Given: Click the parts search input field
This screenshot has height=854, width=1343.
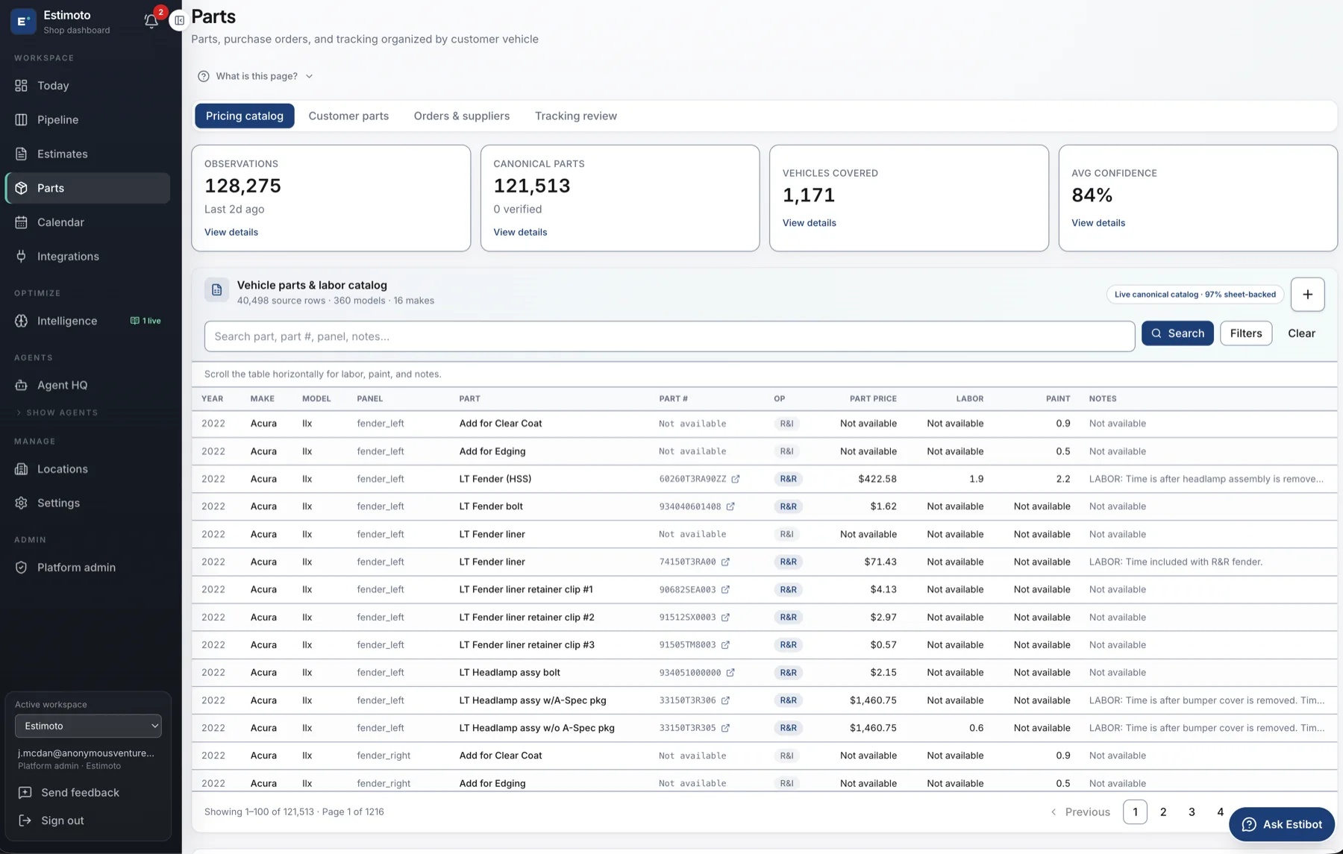Looking at the screenshot, I should tap(669, 336).
